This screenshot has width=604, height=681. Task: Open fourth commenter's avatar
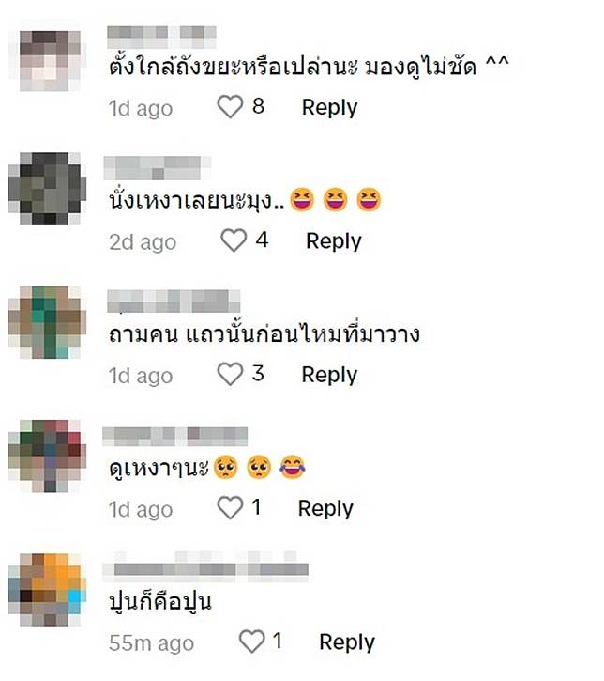coord(47,456)
